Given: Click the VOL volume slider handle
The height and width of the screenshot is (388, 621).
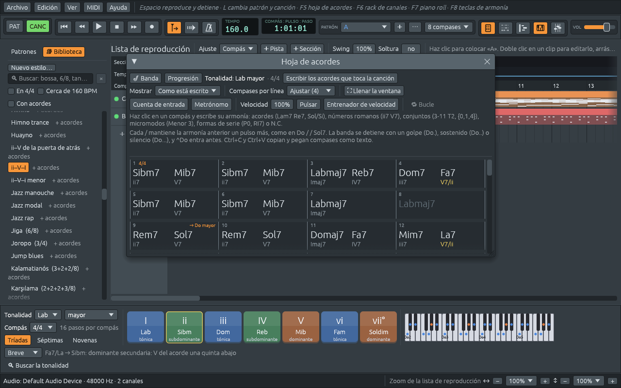Looking at the screenshot, I should click(606, 27).
